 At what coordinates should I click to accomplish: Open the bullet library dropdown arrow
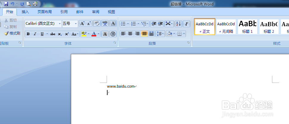point(128,24)
